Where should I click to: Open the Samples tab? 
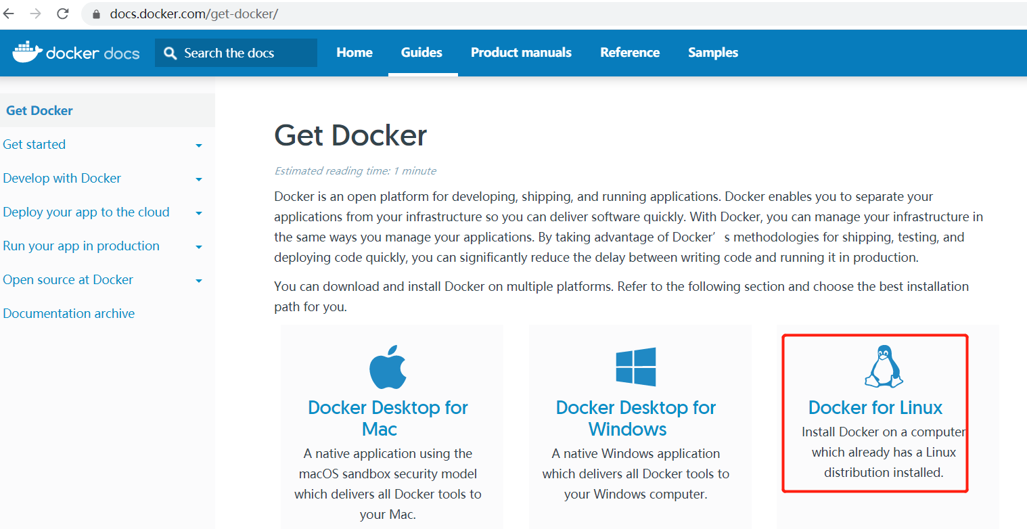pos(713,53)
